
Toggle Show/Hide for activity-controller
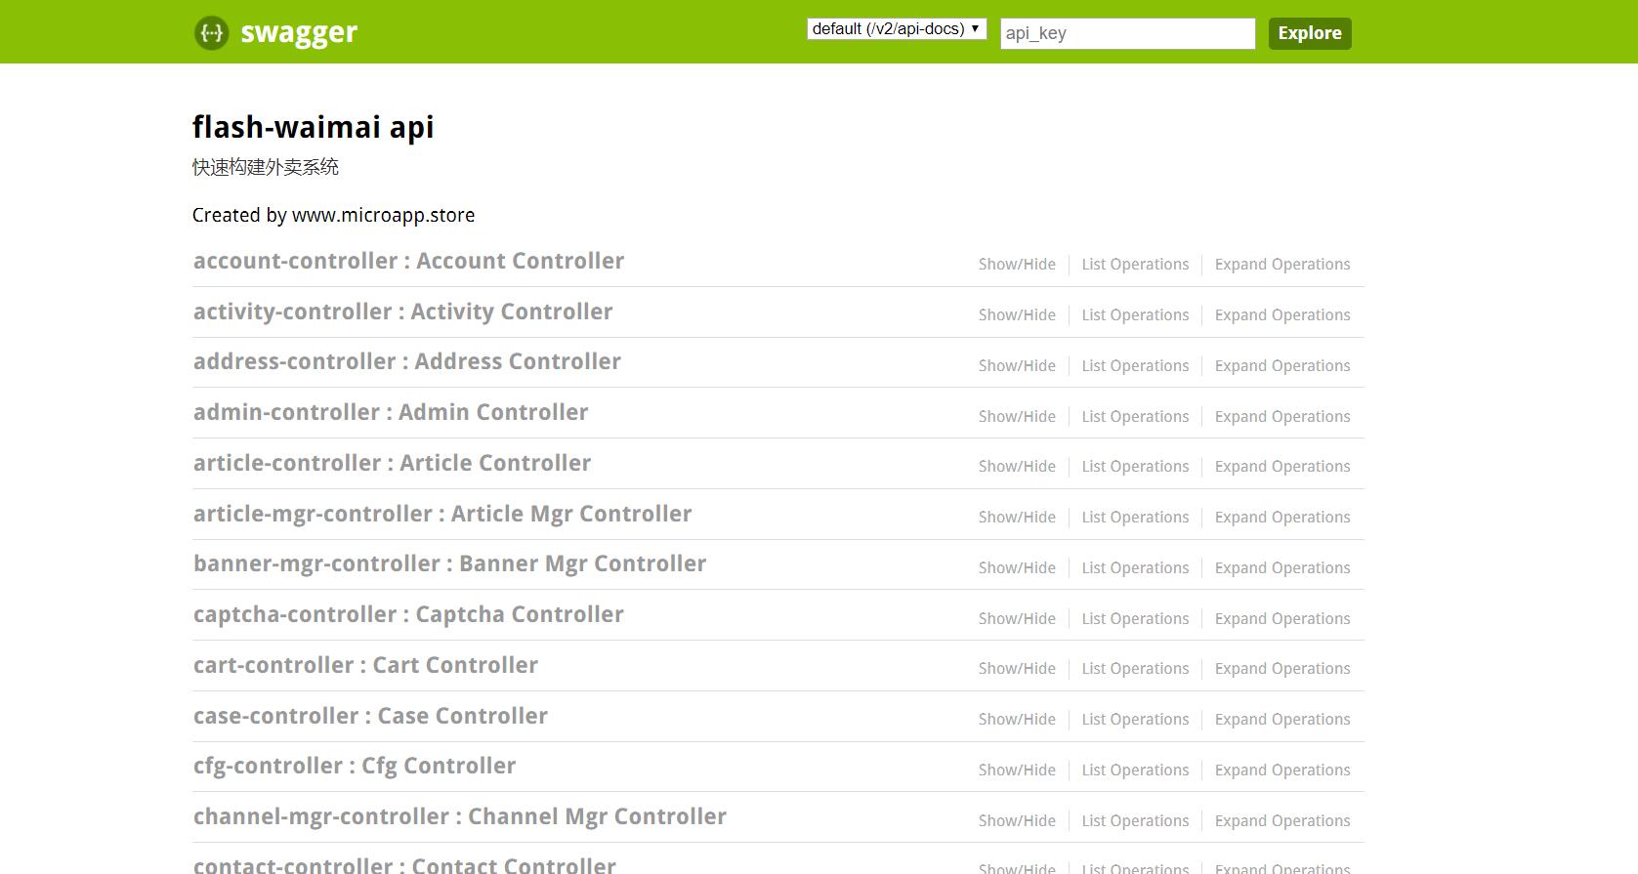point(1017,315)
